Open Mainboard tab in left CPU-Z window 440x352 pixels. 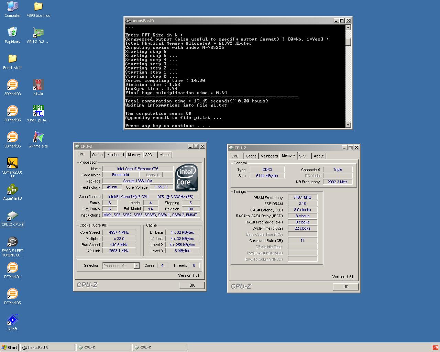click(115, 155)
